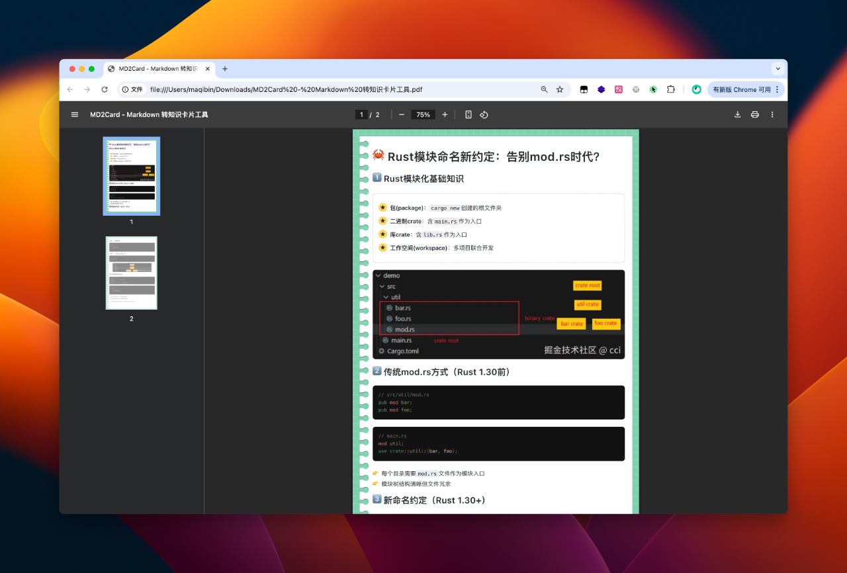This screenshot has height=573, width=847.
Task: Open the purple layered extension icon
Action: click(x=602, y=89)
